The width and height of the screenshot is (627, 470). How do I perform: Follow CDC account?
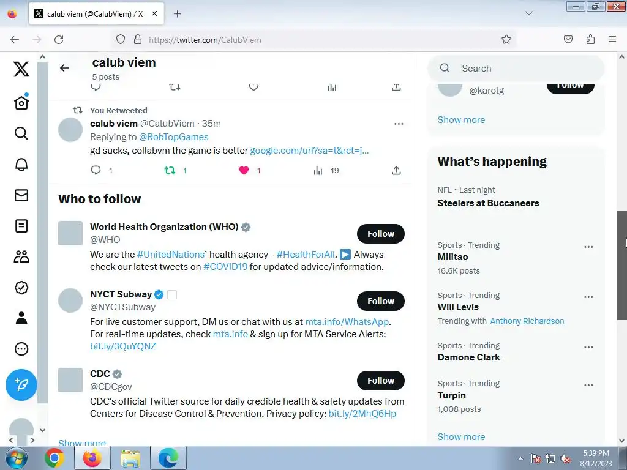coord(381,381)
